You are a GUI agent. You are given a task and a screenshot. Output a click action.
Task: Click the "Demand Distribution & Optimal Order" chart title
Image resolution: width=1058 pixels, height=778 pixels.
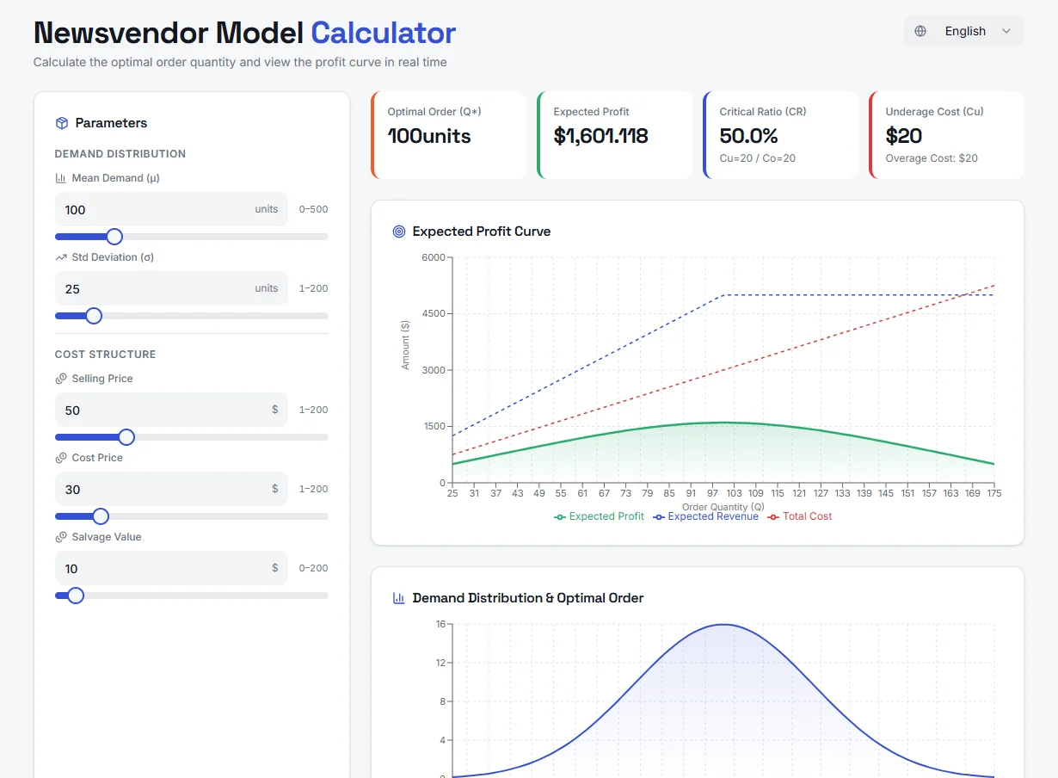528,598
